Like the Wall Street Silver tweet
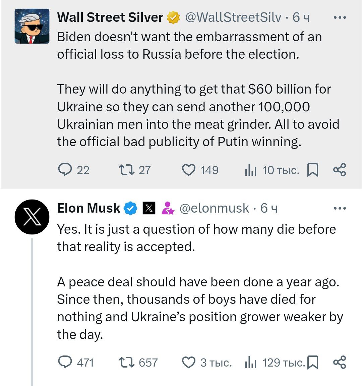 (189, 170)
